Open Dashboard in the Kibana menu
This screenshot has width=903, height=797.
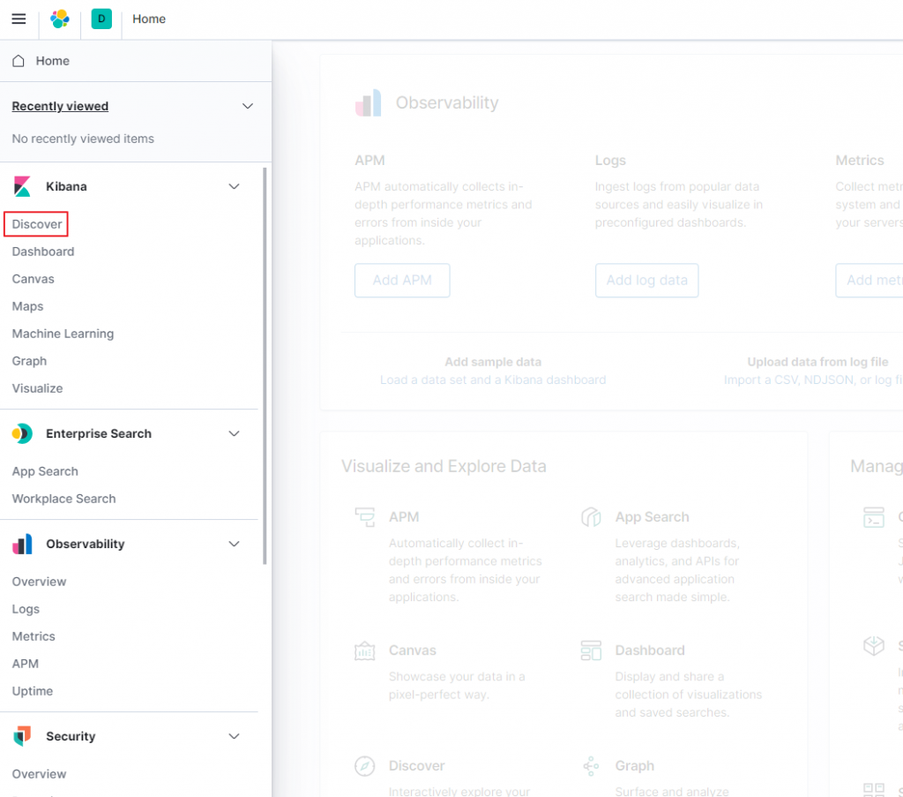coord(43,252)
